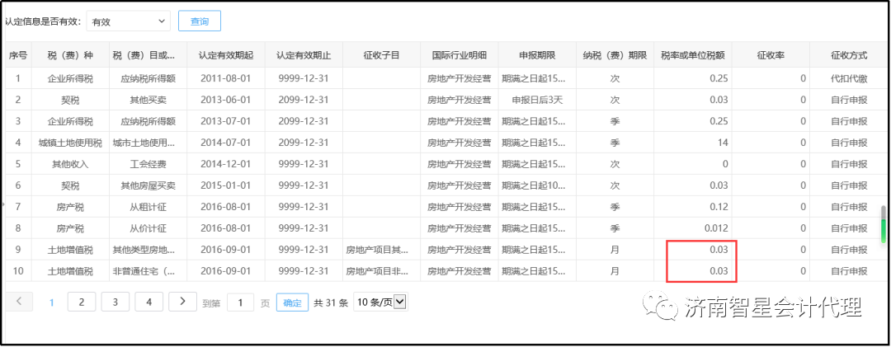Click 土地增值税 in row 10

[70, 271]
